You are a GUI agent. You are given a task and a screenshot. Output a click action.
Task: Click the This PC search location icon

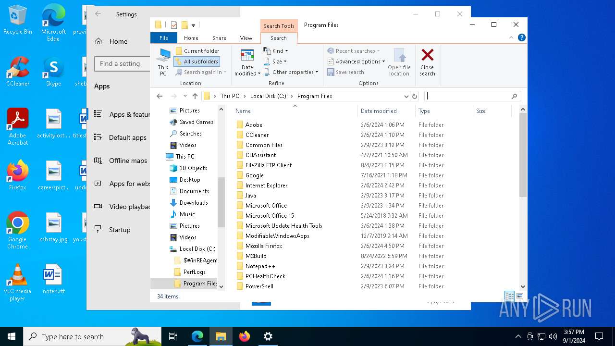coord(163,62)
